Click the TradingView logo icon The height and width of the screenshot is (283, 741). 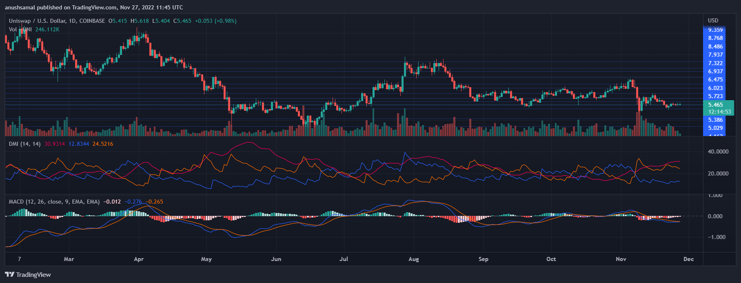click(x=10, y=274)
